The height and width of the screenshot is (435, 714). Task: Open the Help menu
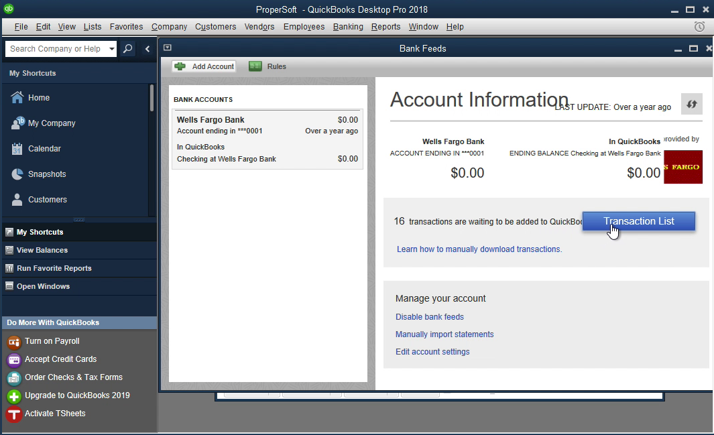(455, 27)
